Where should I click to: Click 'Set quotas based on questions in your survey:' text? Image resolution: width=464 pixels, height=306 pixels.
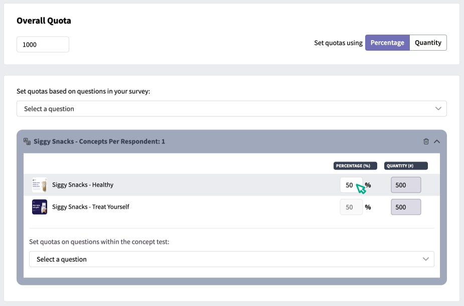[x=83, y=91]
